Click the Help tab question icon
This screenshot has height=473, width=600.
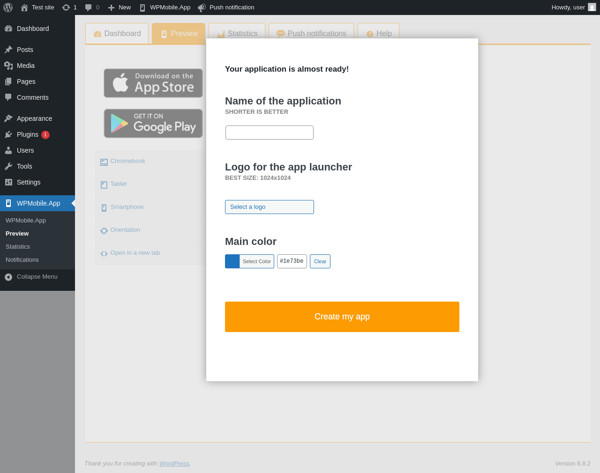(x=370, y=34)
